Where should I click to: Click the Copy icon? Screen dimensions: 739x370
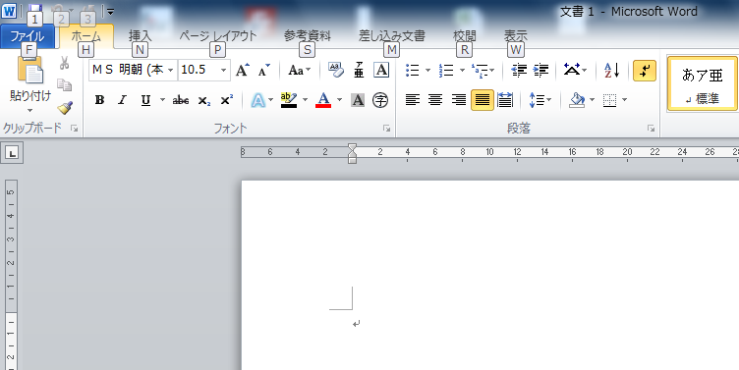(65, 85)
